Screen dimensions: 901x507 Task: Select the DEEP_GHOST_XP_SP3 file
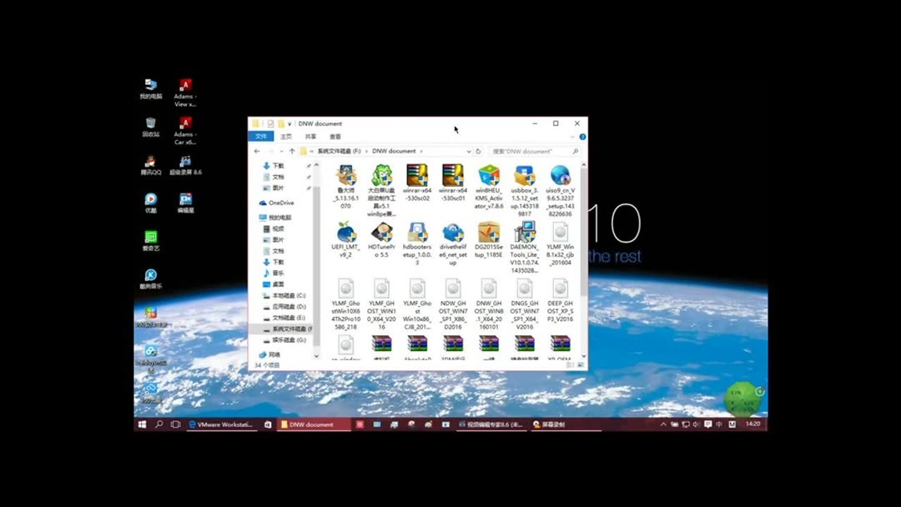coord(561,300)
